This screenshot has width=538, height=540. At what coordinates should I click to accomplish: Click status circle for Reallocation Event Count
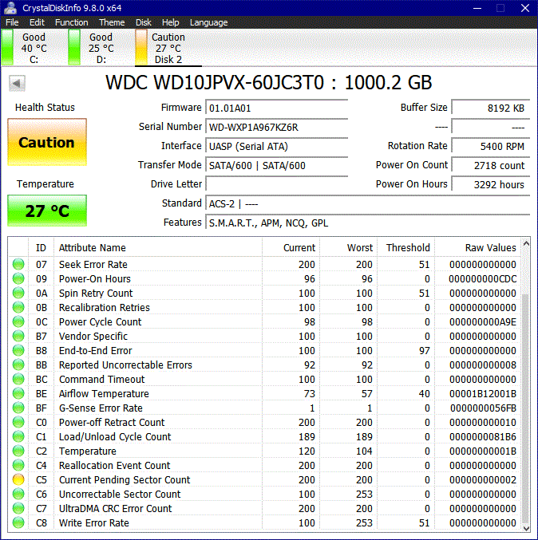18,465
